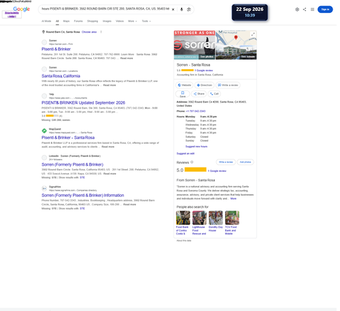Switch to the AI Mode tab

(47, 21)
